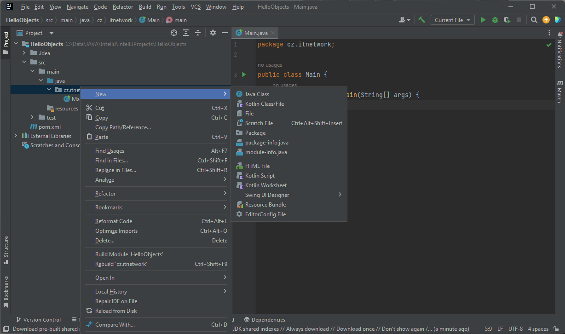The image size is (565, 334).
Task: Run the current file with green play
Action: coord(483,20)
